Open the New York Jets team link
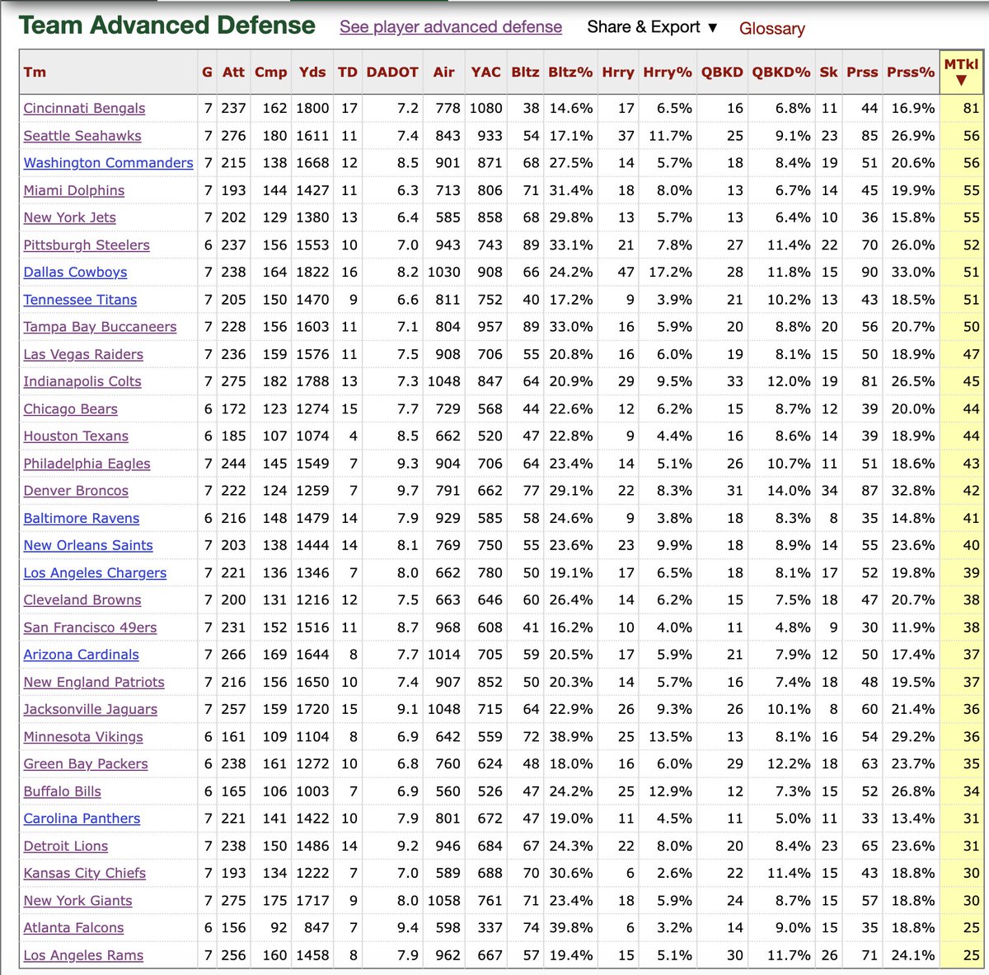 pyautogui.click(x=69, y=217)
